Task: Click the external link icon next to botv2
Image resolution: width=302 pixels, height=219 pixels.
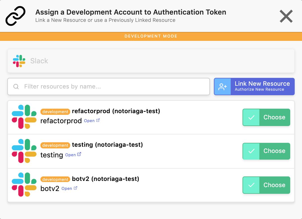Action: point(75,188)
